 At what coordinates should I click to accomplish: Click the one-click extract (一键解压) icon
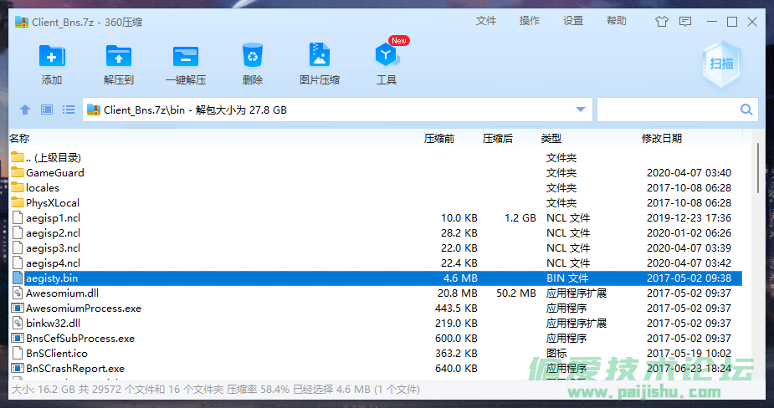coord(186,56)
